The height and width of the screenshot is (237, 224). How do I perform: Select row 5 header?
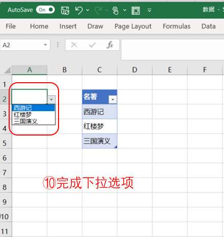point(6,141)
